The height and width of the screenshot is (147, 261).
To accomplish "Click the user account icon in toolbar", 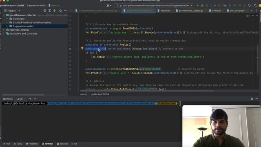I will [108, 5].
